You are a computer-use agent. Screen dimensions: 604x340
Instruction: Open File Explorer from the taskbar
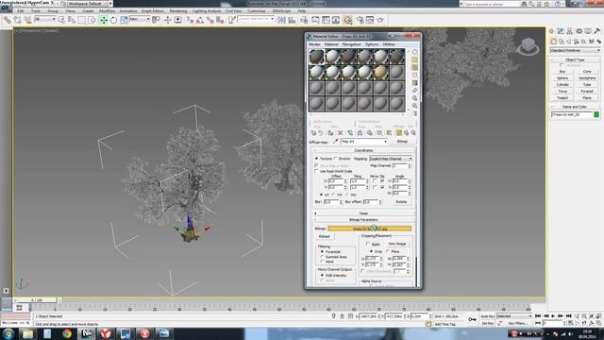27,333
